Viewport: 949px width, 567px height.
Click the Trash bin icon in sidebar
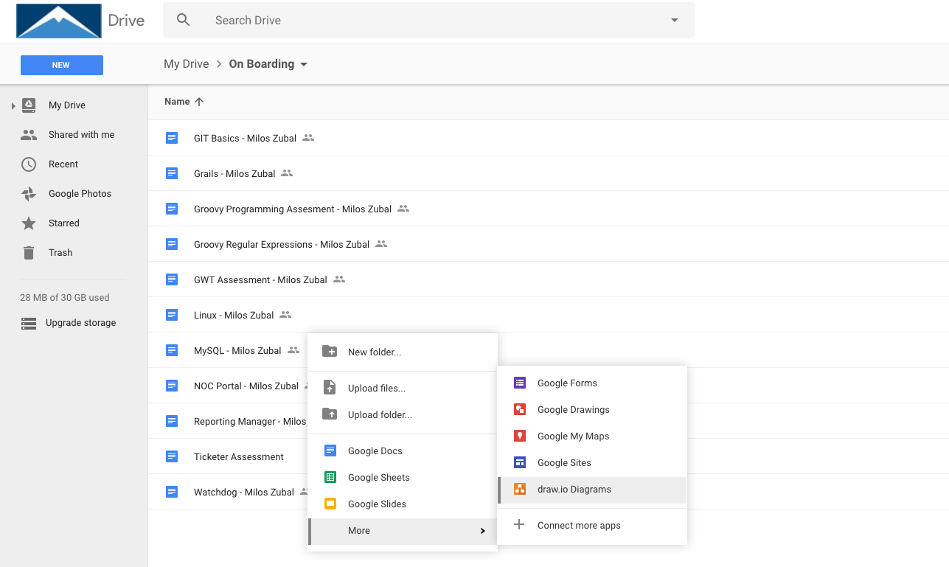(x=29, y=253)
